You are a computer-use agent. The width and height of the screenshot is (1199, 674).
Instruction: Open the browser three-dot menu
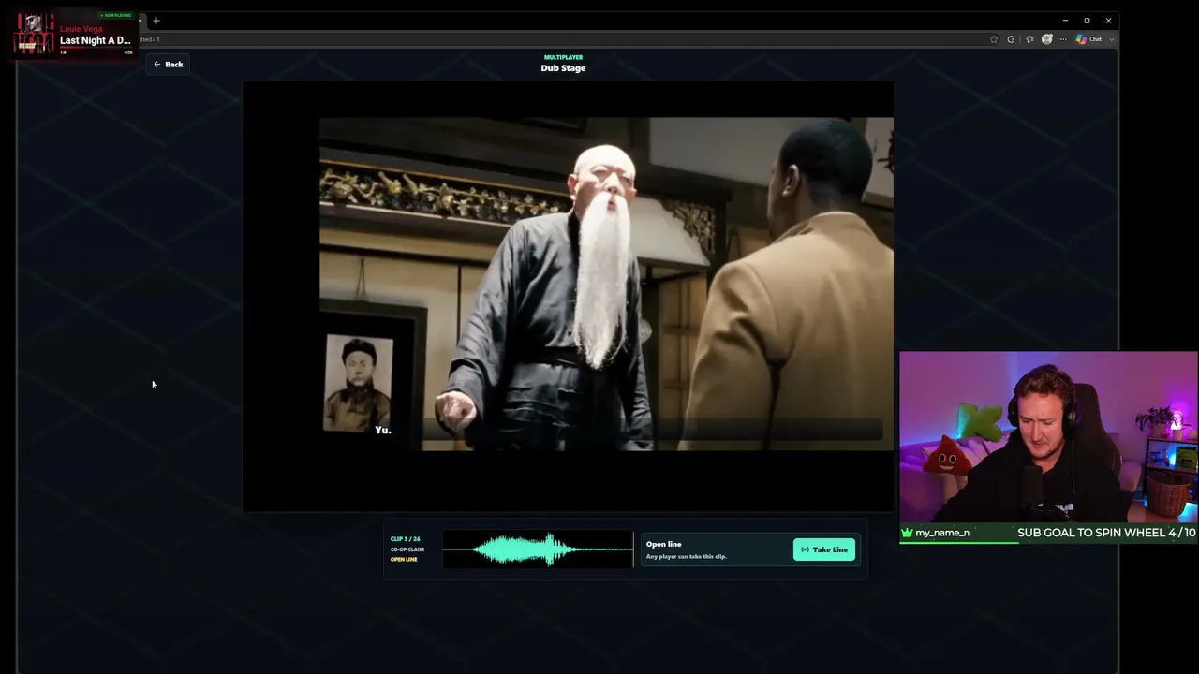pyautogui.click(x=1063, y=39)
